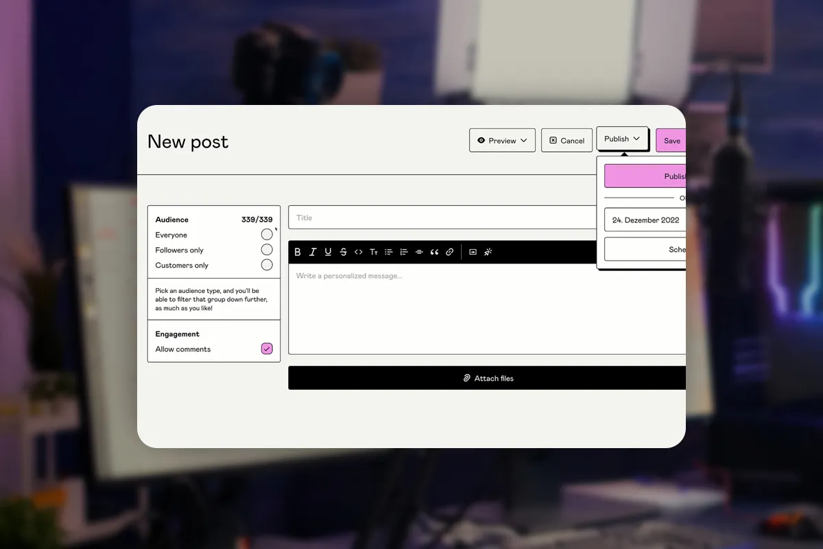Screen dimensions: 823x549
Task: Save the post draft
Action: pos(671,140)
